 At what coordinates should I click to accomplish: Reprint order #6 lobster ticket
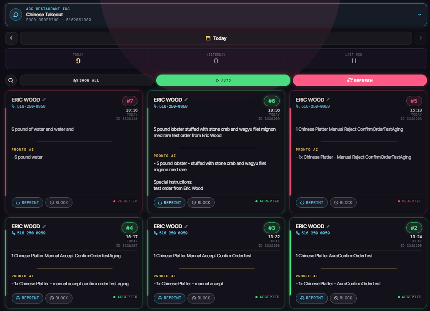click(x=170, y=202)
